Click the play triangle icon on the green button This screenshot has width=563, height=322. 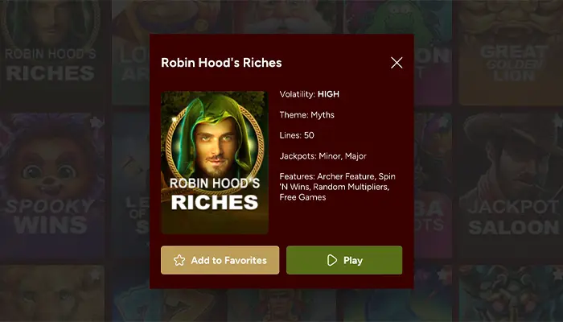coord(331,260)
